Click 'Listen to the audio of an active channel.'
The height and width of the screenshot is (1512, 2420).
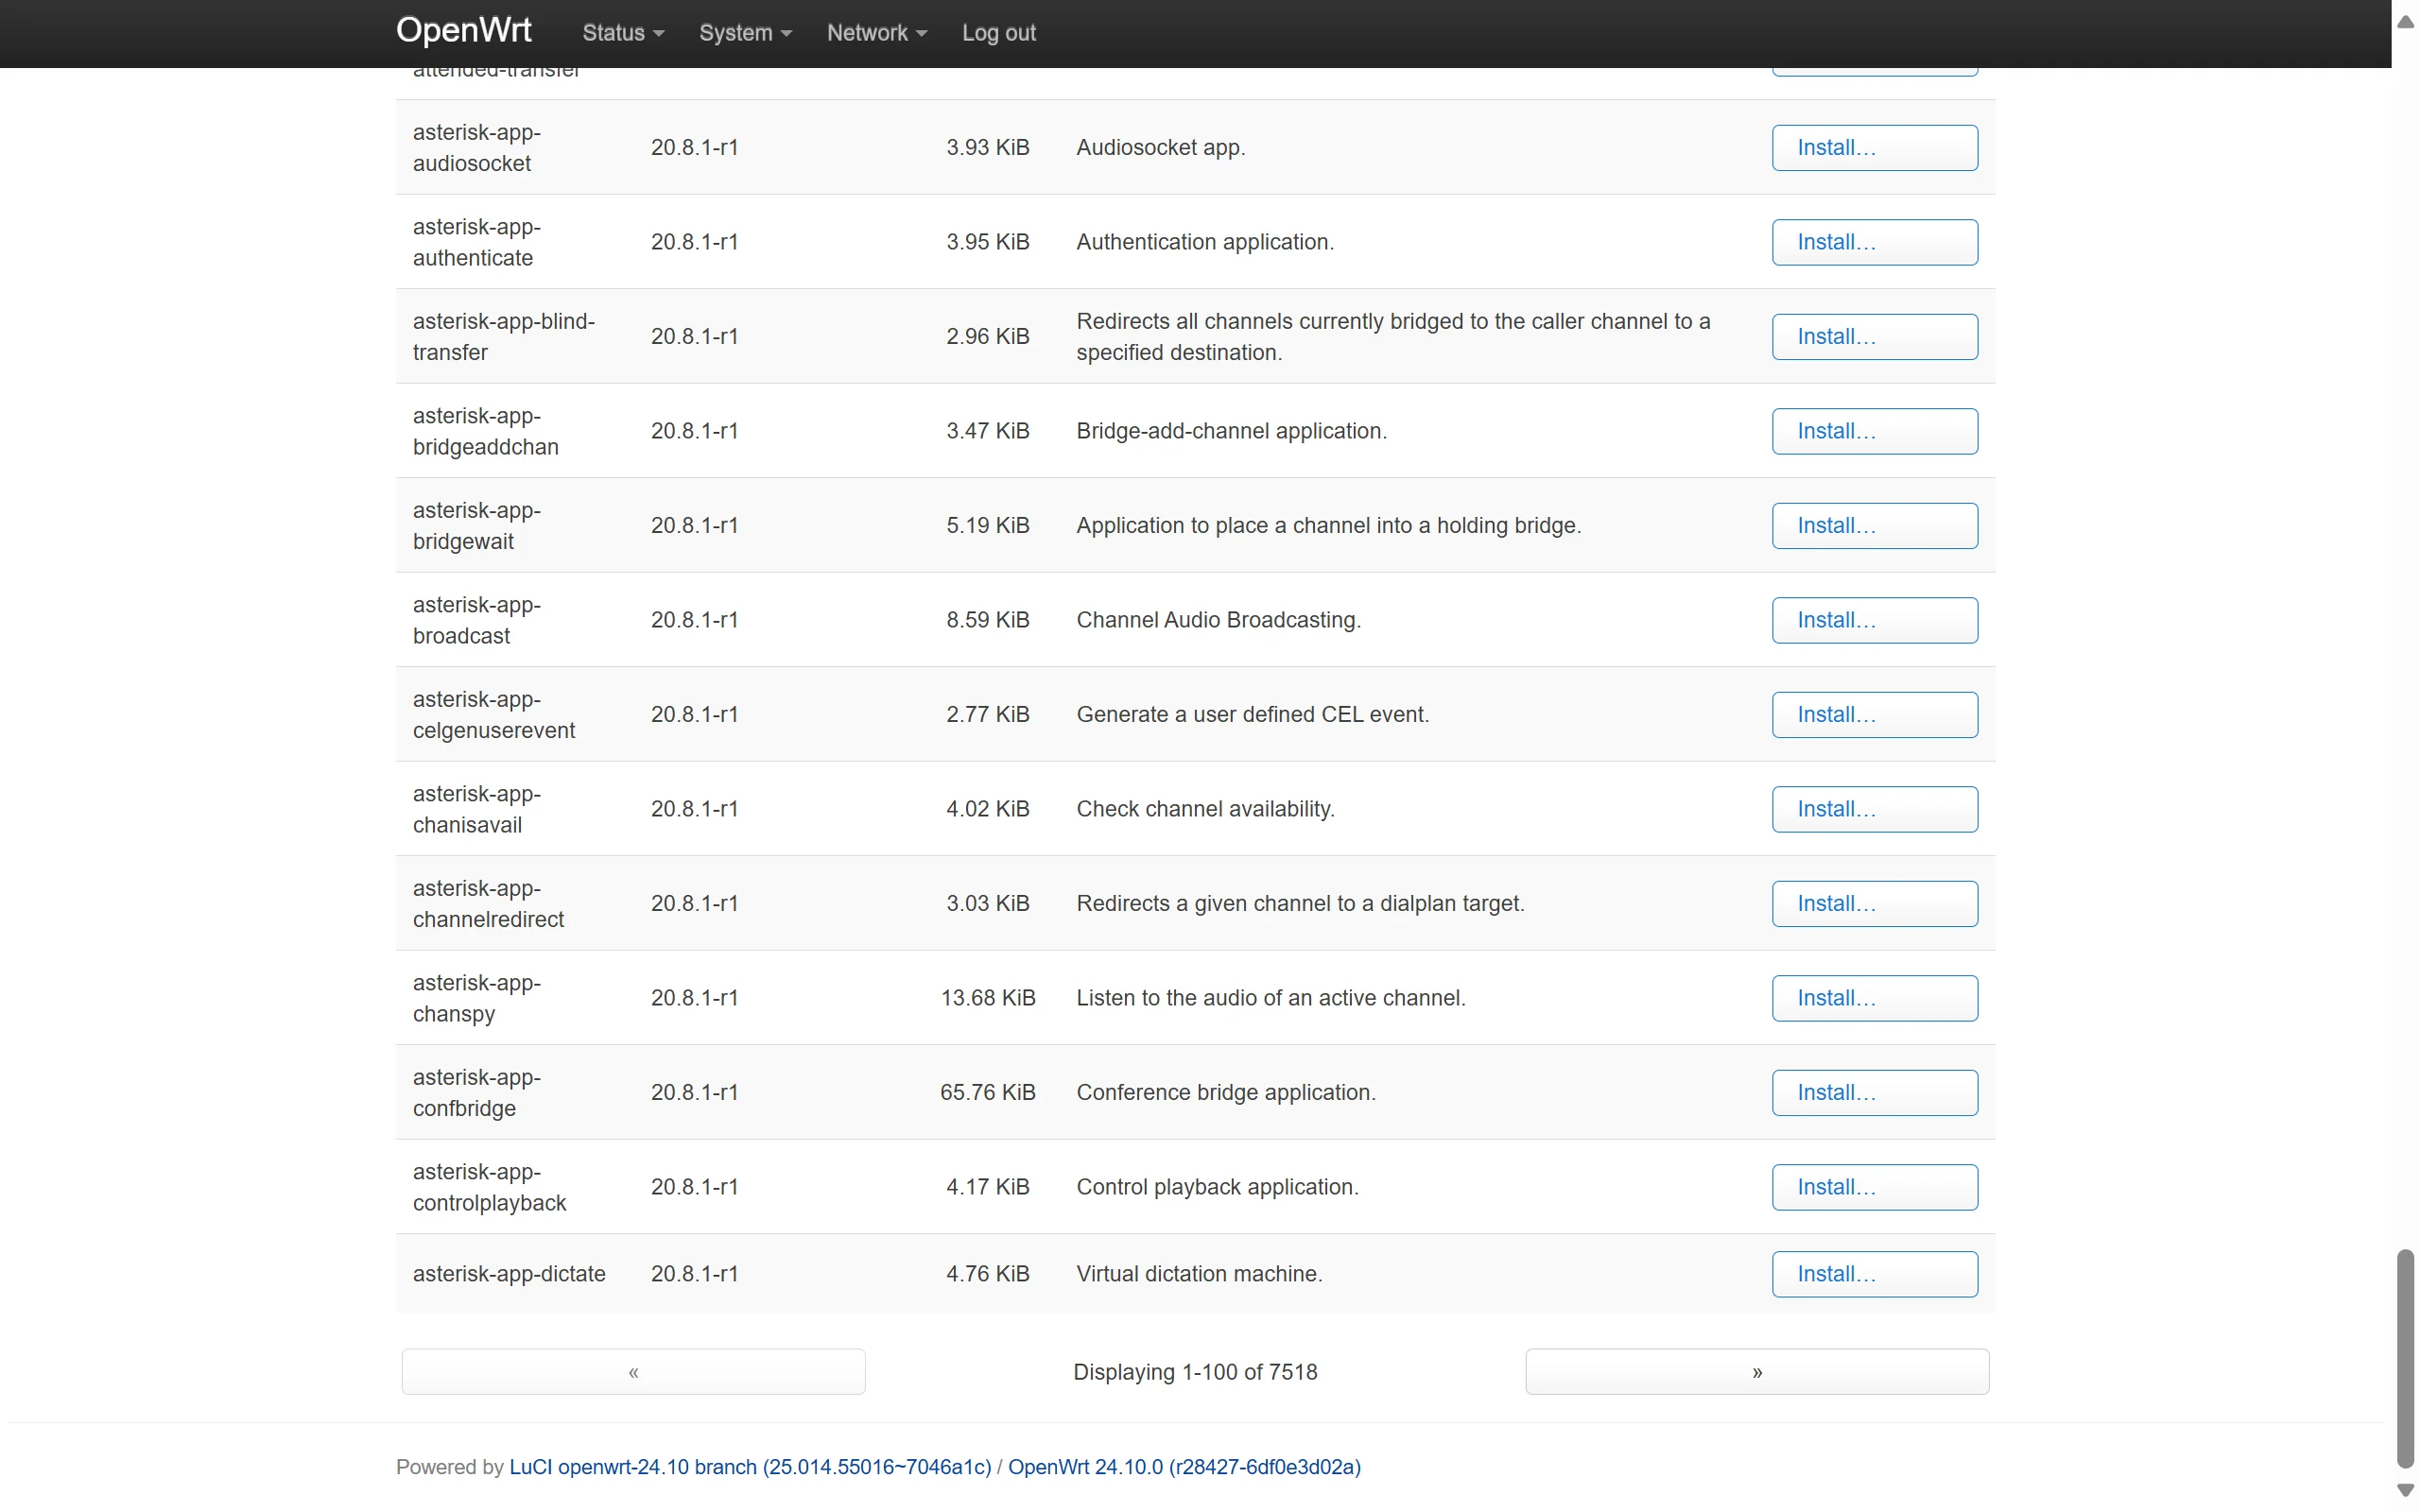[x=1270, y=998]
